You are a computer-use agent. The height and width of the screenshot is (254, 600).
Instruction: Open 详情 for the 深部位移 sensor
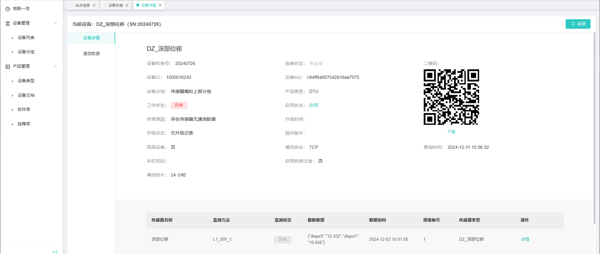(x=525, y=239)
